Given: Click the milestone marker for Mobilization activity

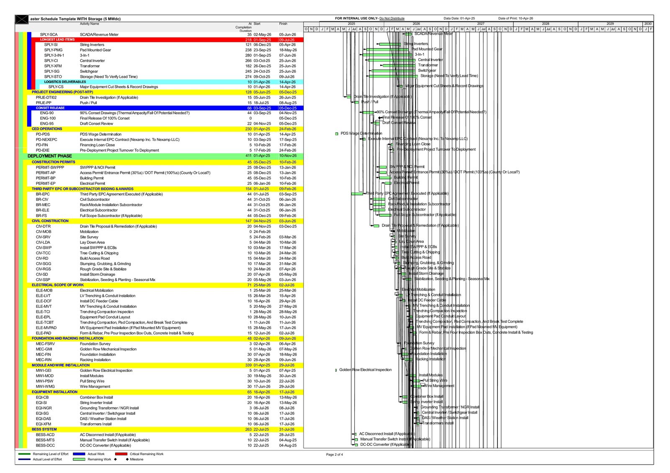Looking at the screenshot, I should pyautogui.click(x=393, y=231).
